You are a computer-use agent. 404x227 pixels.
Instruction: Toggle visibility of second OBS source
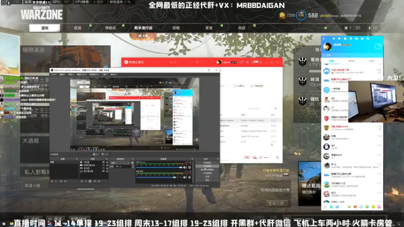tap(104, 165)
